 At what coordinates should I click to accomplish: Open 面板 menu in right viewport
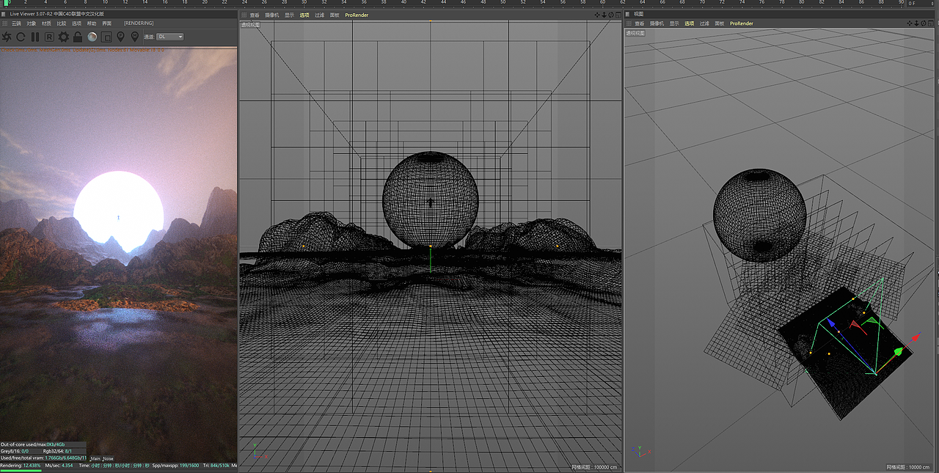coord(720,23)
